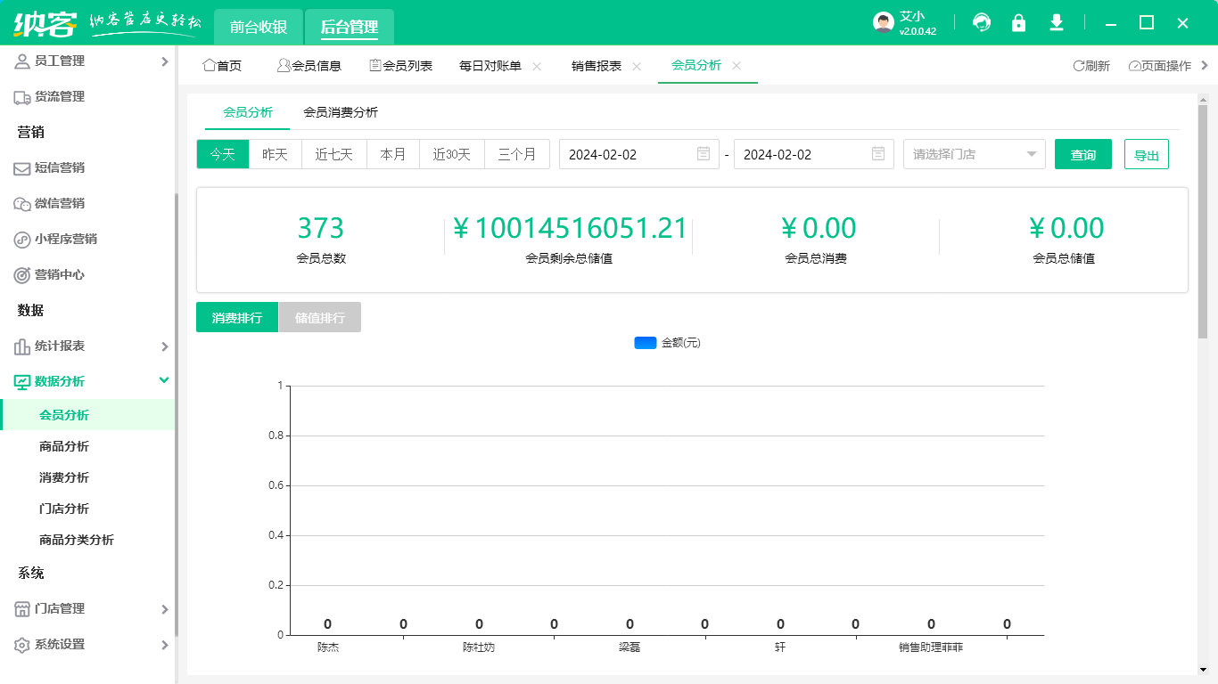
Task: Select the 近30天 date range
Action: point(451,153)
